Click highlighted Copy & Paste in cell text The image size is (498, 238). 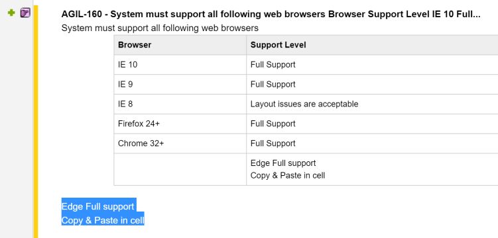point(103,220)
